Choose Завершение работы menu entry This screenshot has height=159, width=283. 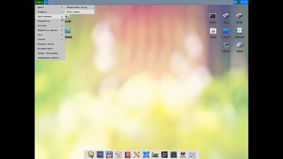point(50,58)
